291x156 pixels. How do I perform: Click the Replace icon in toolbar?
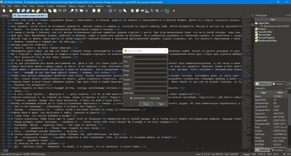[x=77, y=11]
